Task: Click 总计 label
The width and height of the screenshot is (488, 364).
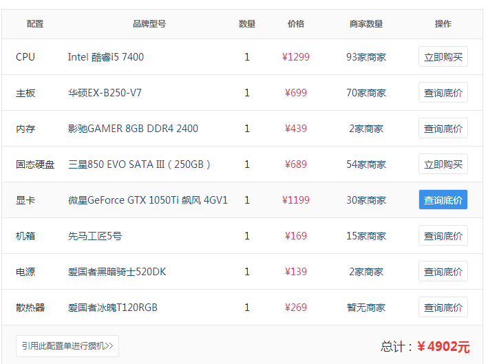Action: point(396,346)
